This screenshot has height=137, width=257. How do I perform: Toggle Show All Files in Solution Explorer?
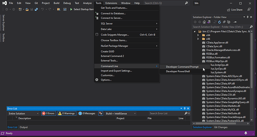[229, 22]
